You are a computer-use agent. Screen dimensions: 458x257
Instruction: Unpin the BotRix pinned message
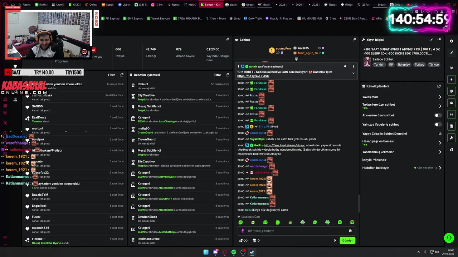tap(345, 66)
